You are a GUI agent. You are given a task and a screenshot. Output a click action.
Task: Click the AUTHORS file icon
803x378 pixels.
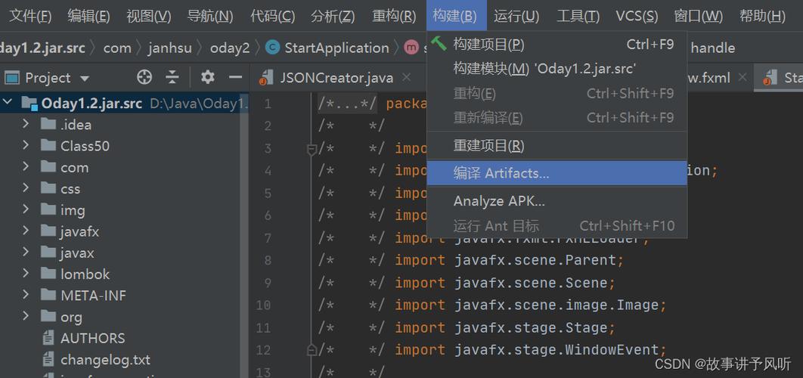point(48,338)
